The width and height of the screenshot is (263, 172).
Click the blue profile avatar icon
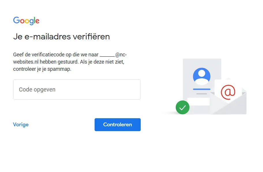202,76
